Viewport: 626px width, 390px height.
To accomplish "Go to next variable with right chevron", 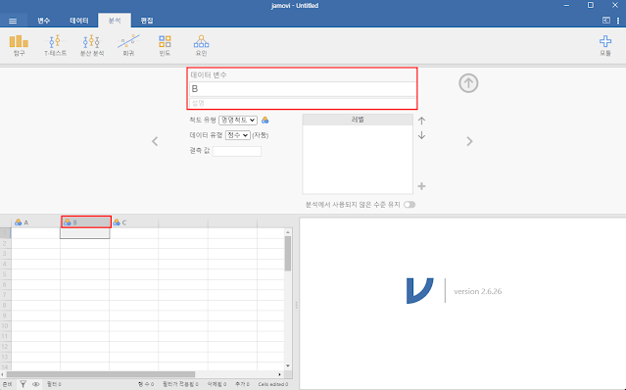I will [x=469, y=141].
